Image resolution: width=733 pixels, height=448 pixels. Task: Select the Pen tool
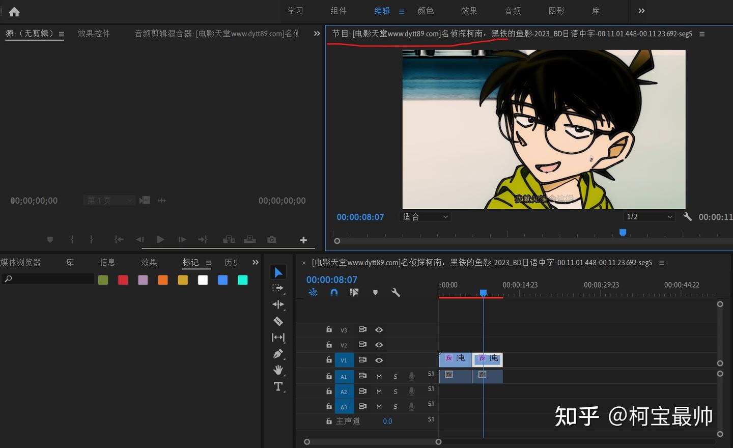pos(278,354)
